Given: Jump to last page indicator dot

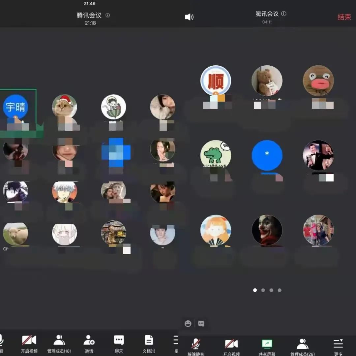Looking at the screenshot, I should [280, 290].
